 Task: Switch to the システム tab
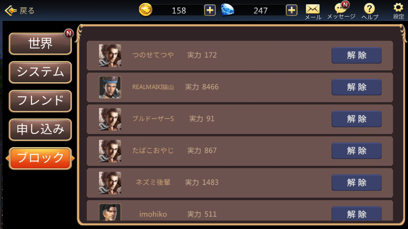click(x=40, y=72)
